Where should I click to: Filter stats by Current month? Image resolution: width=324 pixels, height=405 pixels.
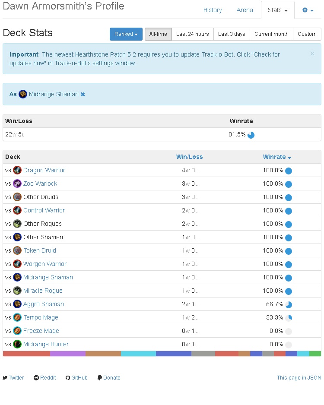pos(271,34)
